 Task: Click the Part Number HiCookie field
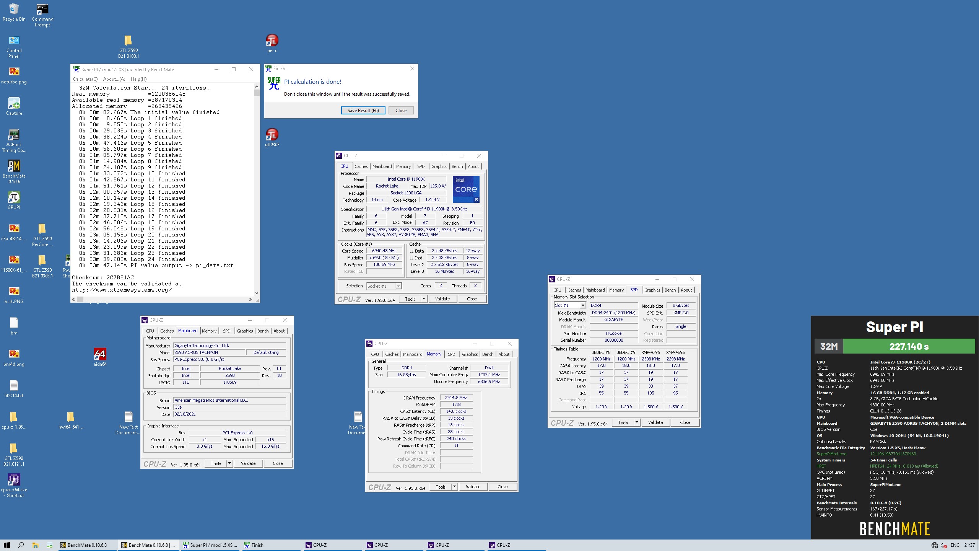pyautogui.click(x=613, y=333)
